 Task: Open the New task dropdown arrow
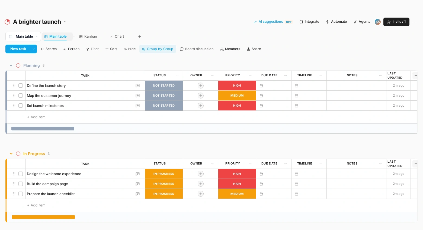(x=33, y=49)
